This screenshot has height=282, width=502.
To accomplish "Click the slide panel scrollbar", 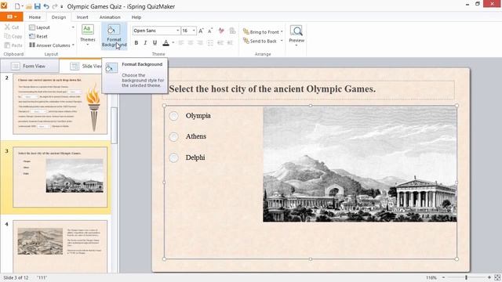I will point(114,125).
